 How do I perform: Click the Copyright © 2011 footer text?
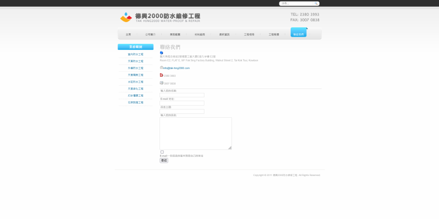(x=286, y=175)
